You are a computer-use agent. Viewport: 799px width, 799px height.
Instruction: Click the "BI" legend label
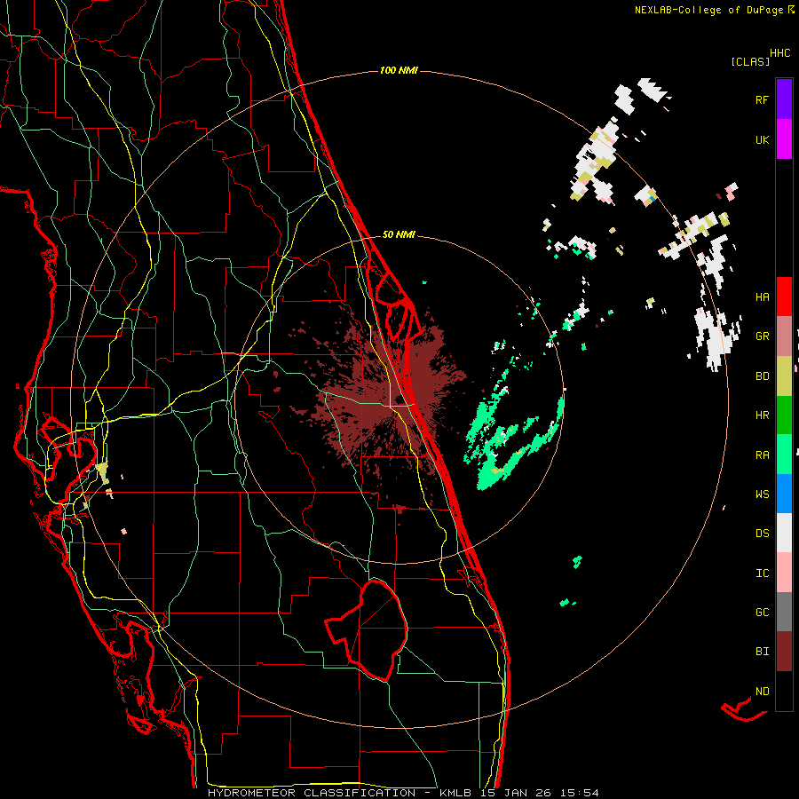(x=762, y=652)
